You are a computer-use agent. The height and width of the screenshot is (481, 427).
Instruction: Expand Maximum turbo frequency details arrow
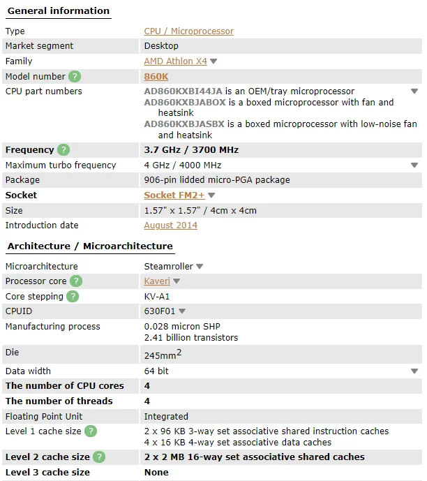[x=414, y=165]
